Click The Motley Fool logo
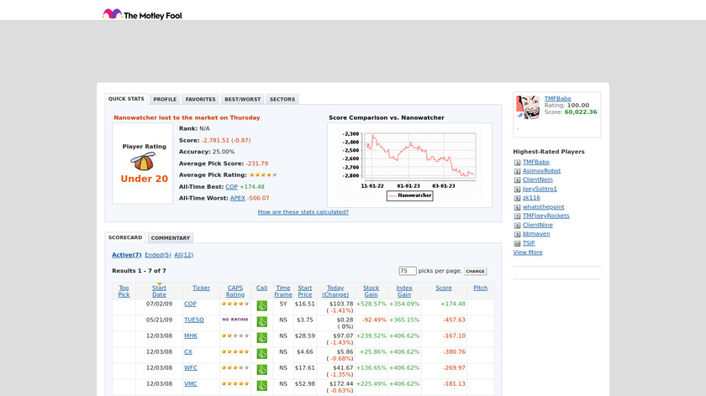This screenshot has height=396, width=706. [142, 14]
